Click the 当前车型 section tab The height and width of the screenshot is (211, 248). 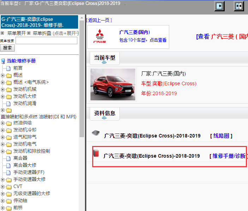point(105,58)
